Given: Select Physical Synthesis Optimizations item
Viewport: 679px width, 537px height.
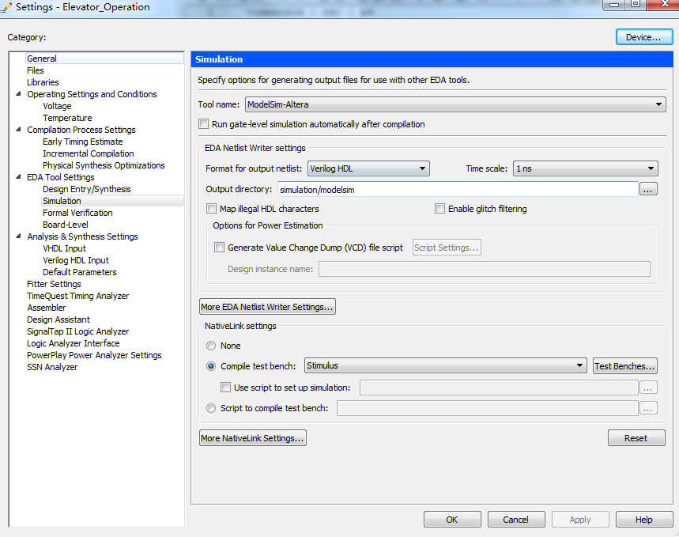Looking at the screenshot, I should pyautogui.click(x=104, y=165).
